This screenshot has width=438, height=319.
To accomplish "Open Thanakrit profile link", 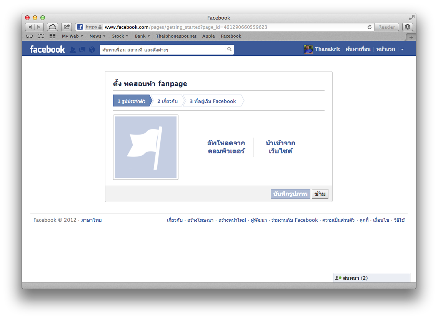I will pyautogui.click(x=327, y=49).
